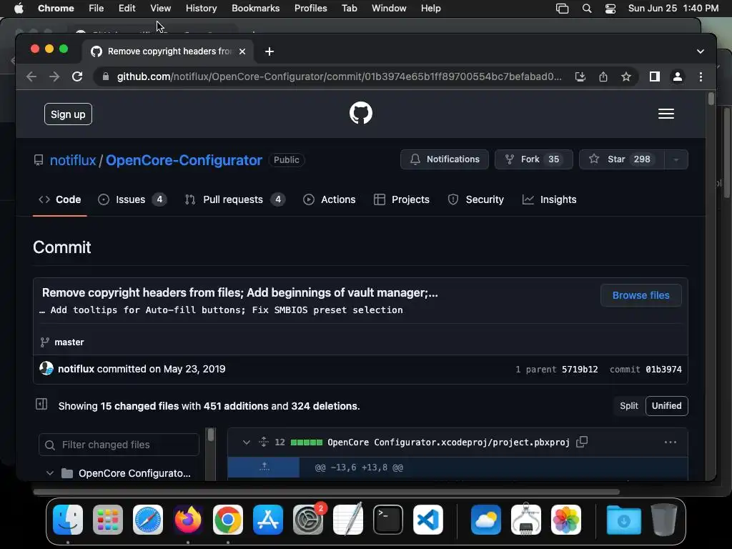The width and height of the screenshot is (732, 549).
Task: Open the History menu
Action: 201,9
